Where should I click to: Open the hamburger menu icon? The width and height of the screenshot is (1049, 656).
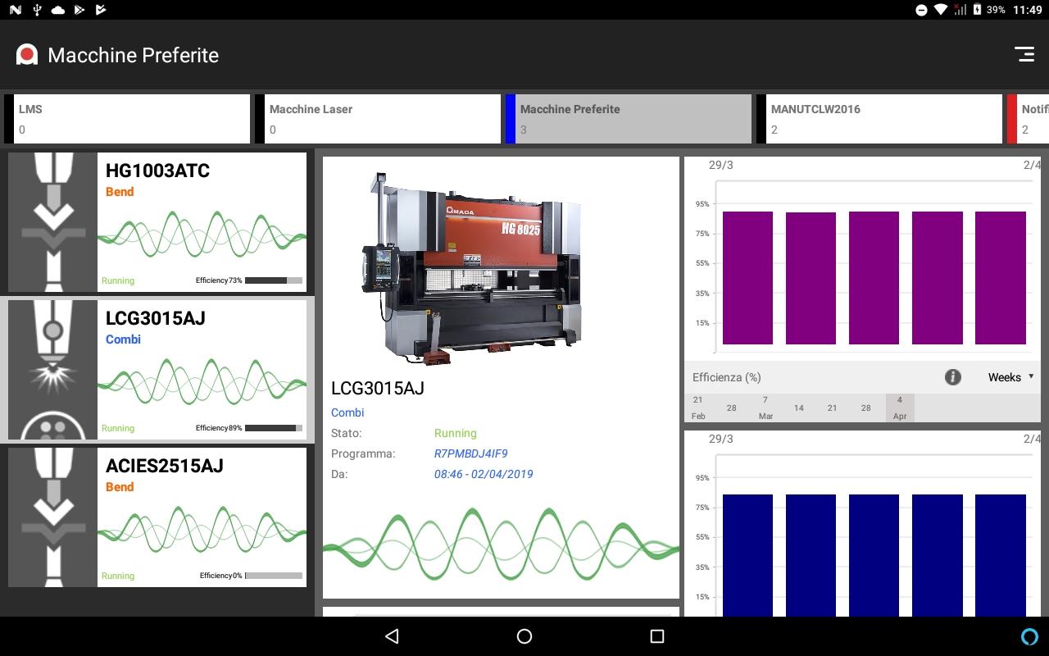click(x=1024, y=54)
